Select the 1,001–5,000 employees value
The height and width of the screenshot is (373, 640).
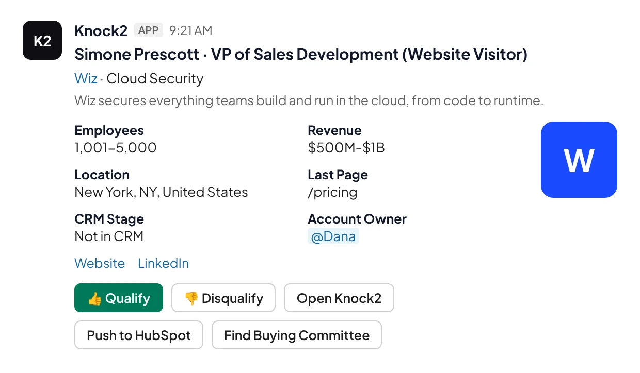(x=116, y=148)
